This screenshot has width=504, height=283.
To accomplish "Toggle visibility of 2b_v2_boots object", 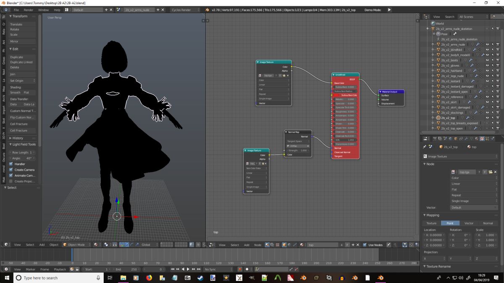I will coord(487,60).
